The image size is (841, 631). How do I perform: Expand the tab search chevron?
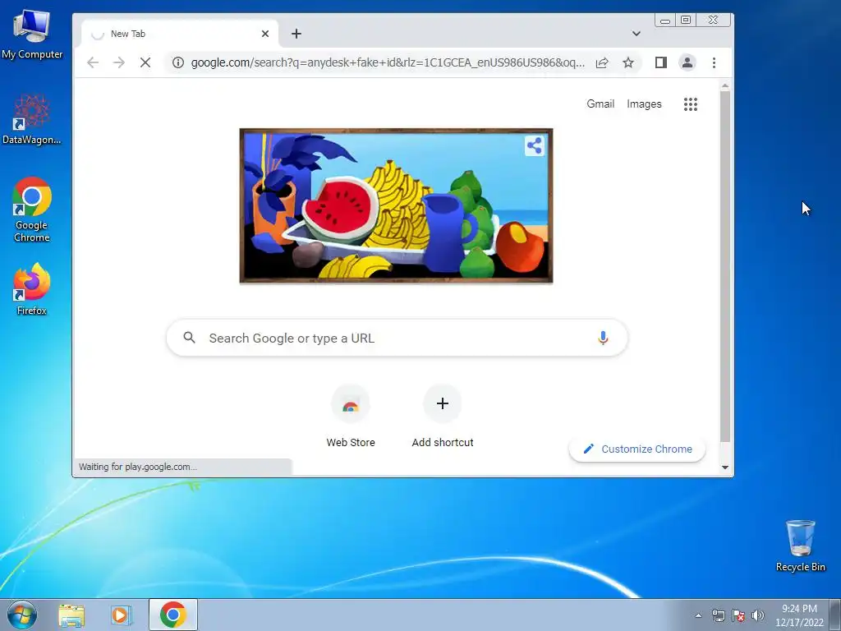coord(636,33)
